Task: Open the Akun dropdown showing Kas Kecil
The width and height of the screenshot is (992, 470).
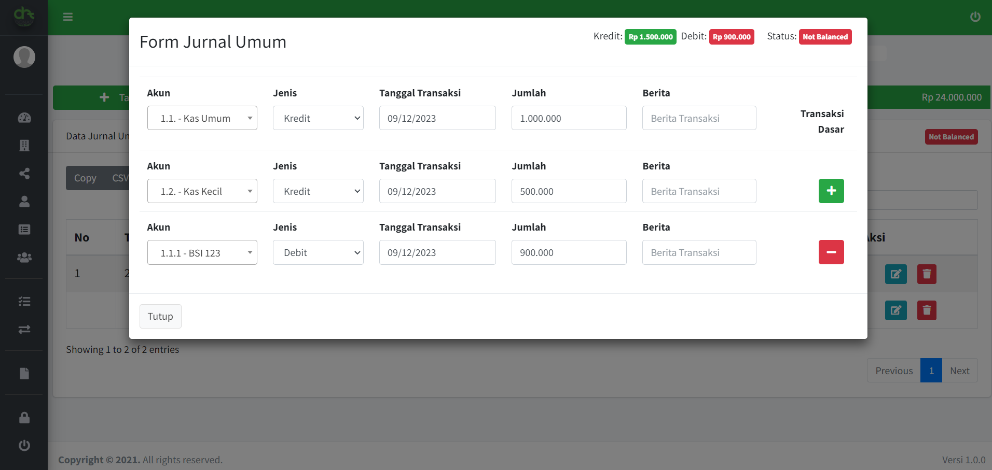Action: [x=202, y=191]
